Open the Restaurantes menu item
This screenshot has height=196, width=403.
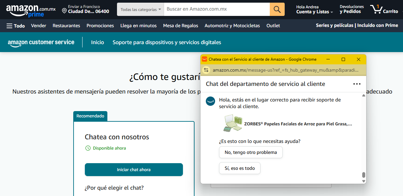pos(66,26)
